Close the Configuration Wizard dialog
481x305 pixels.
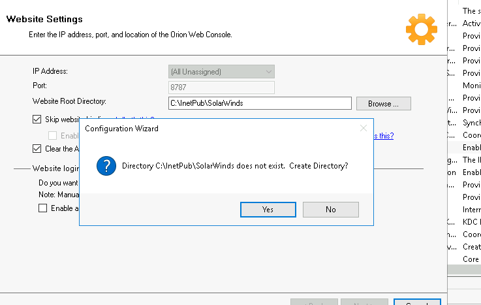tap(364, 128)
